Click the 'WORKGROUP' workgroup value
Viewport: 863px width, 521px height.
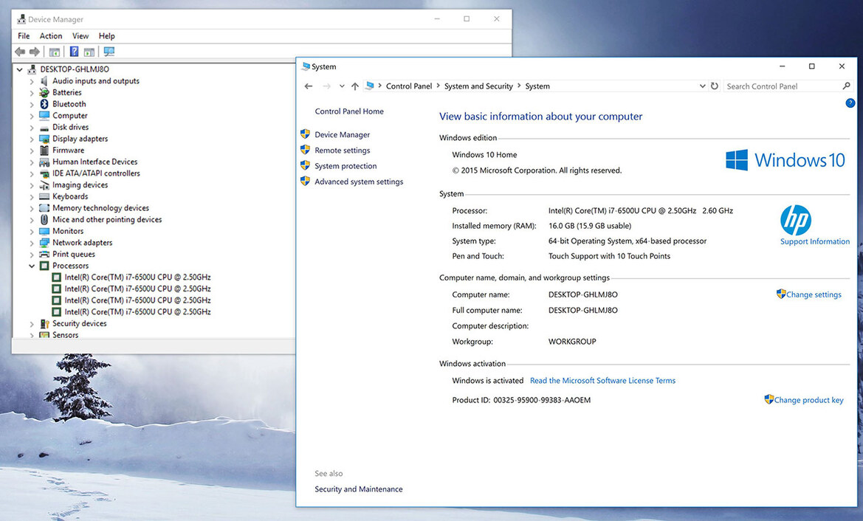click(x=572, y=342)
